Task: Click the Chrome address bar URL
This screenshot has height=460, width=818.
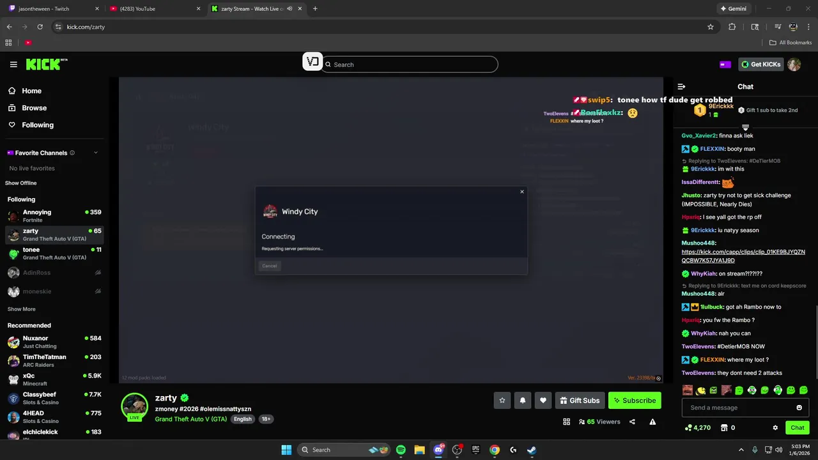Action: pyautogui.click(x=86, y=27)
